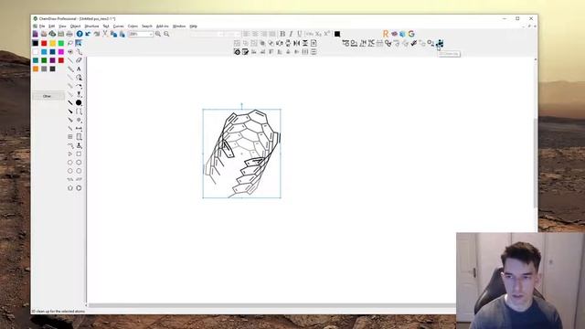
Task: Click the New Document icon
Action: (x=36, y=34)
